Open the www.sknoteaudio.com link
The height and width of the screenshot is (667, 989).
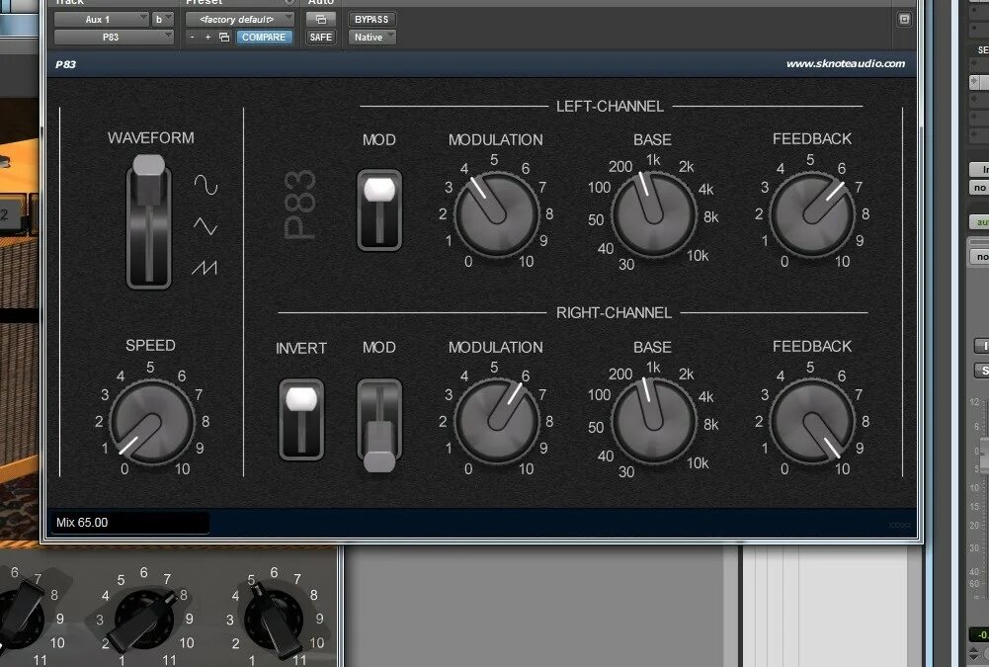click(845, 63)
